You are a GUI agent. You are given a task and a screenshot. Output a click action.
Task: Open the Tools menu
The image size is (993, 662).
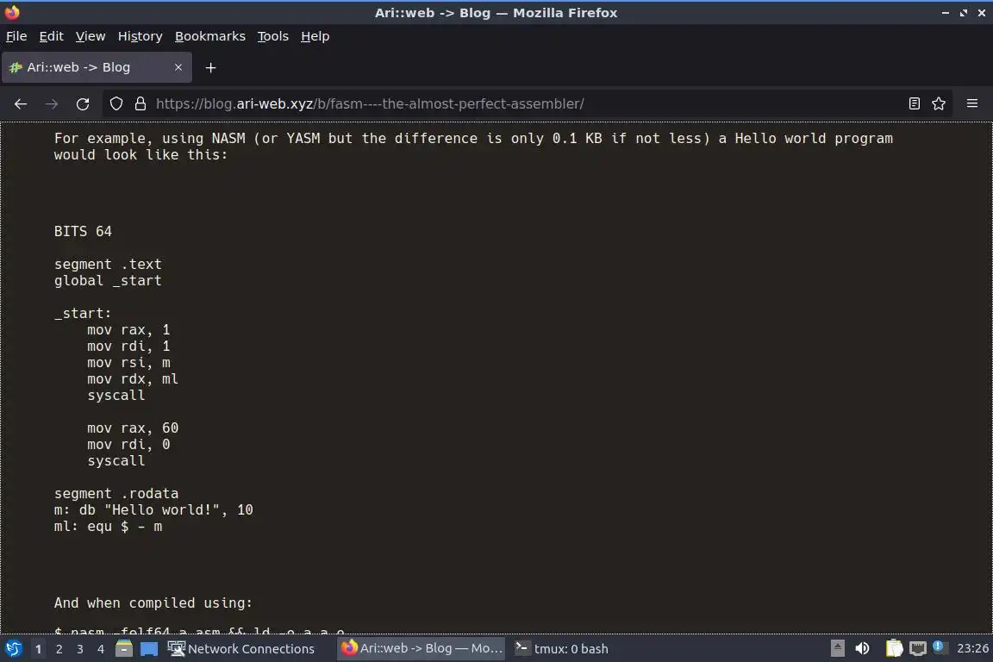(x=273, y=36)
